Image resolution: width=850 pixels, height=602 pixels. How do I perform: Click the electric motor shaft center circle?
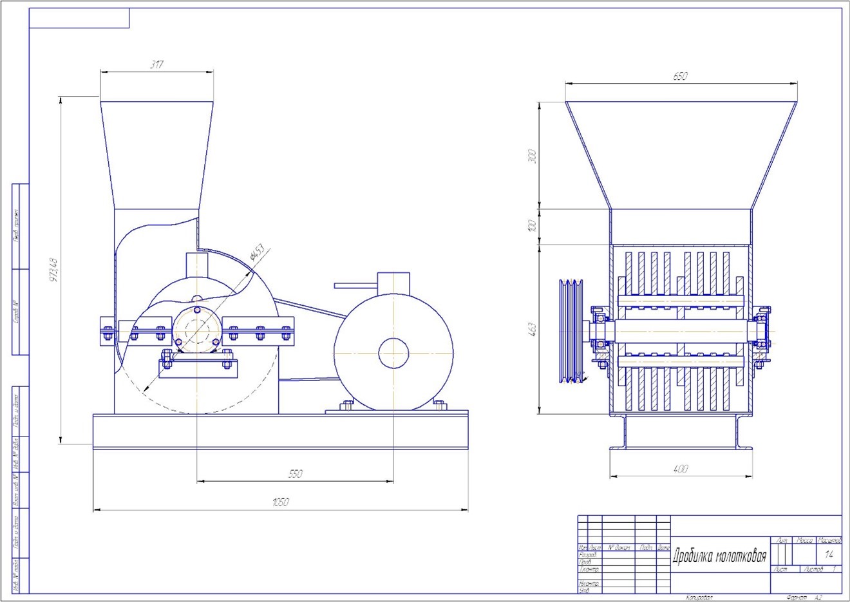click(393, 353)
